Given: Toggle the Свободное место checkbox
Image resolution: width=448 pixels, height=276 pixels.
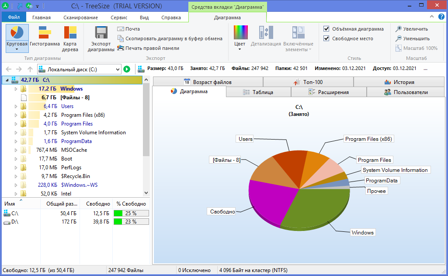Looking at the screenshot, I should point(326,38).
